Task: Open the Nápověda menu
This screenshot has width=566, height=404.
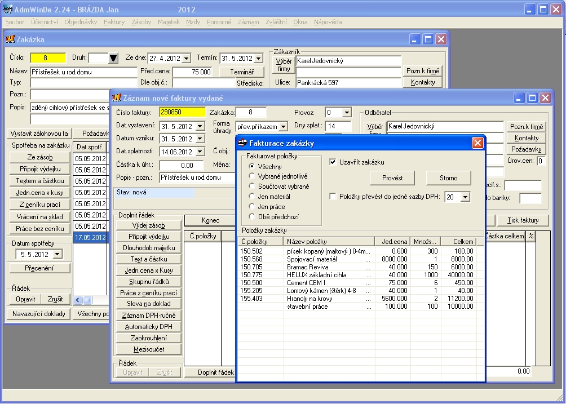Action: pos(328,22)
